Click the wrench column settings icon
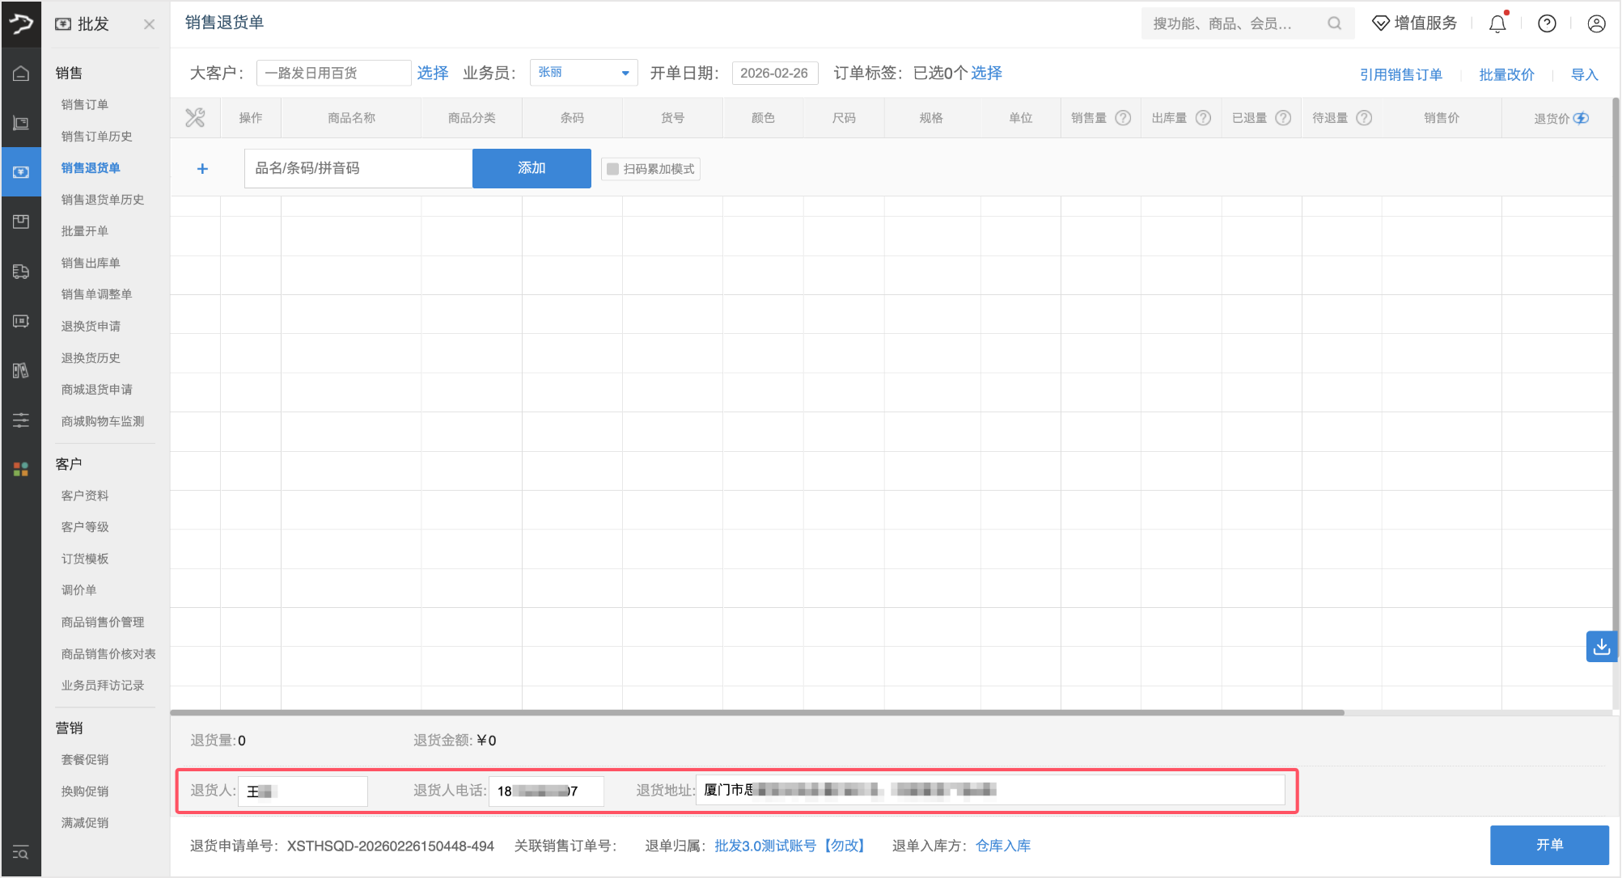This screenshot has height=878, width=1622. click(x=195, y=117)
